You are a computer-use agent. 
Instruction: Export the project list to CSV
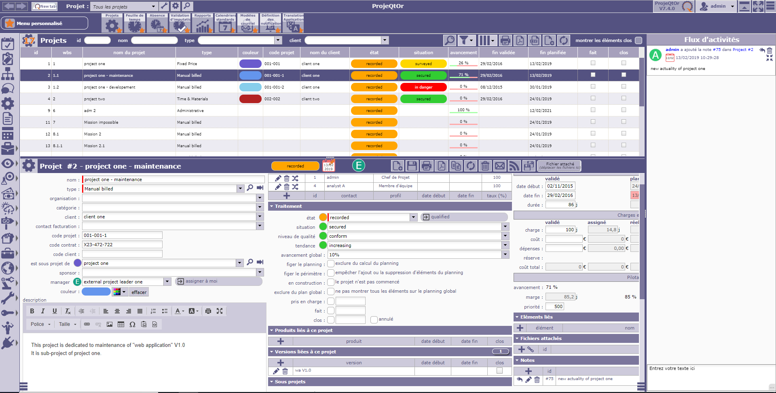point(534,40)
